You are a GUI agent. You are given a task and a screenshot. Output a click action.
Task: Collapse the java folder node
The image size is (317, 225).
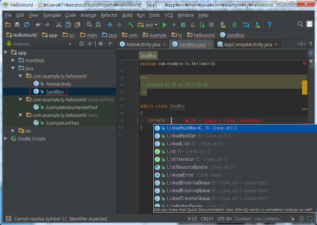pyautogui.click(x=13, y=68)
